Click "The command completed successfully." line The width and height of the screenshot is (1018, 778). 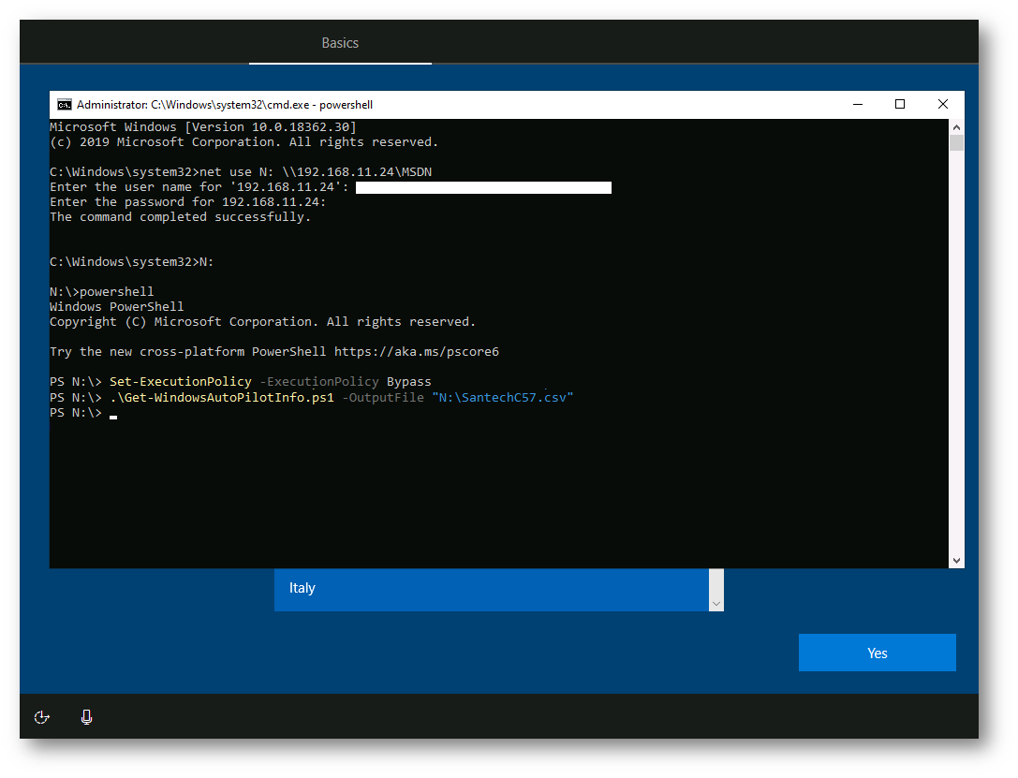[x=181, y=216]
